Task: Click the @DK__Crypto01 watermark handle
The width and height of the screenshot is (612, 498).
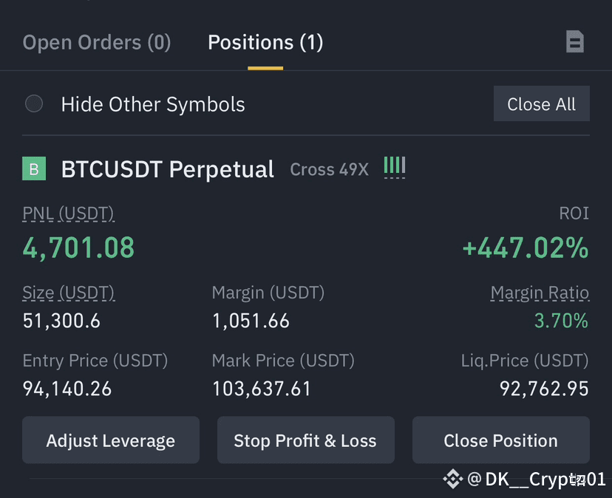Action: coord(537,479)
